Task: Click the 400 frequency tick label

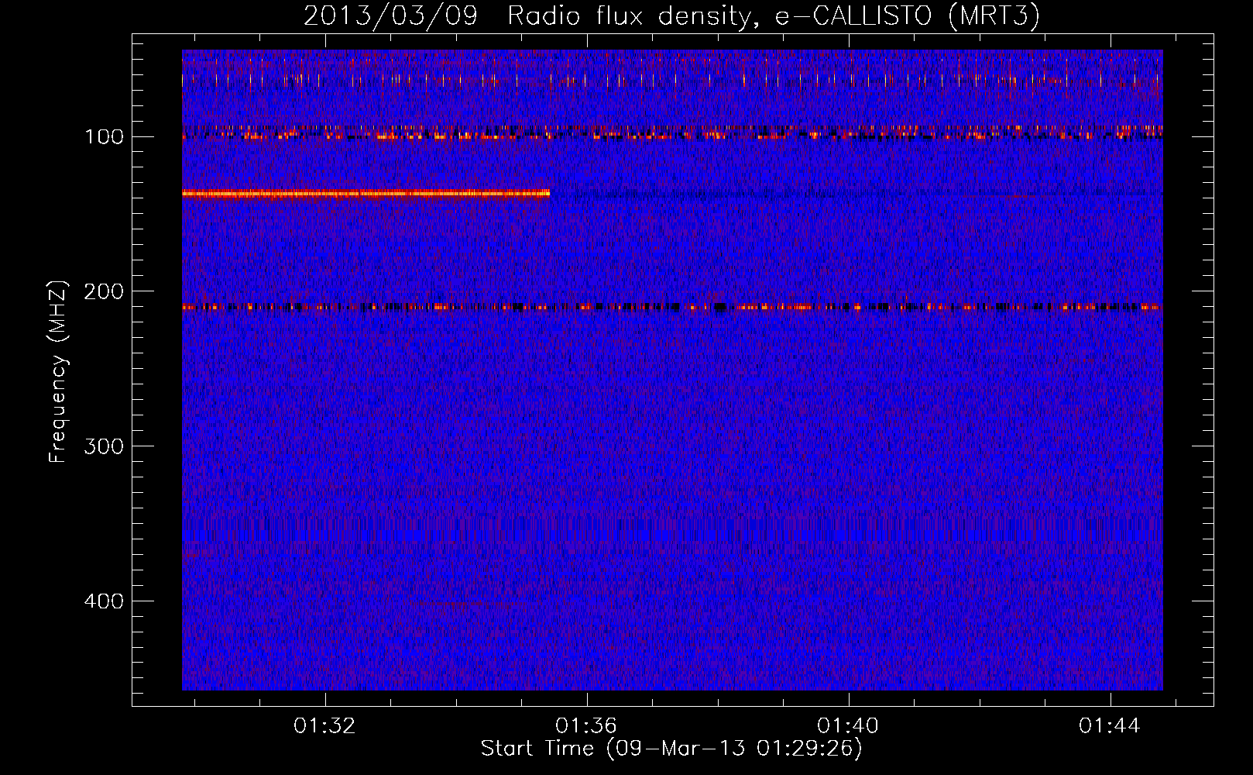Action: [x=104, y=601]
